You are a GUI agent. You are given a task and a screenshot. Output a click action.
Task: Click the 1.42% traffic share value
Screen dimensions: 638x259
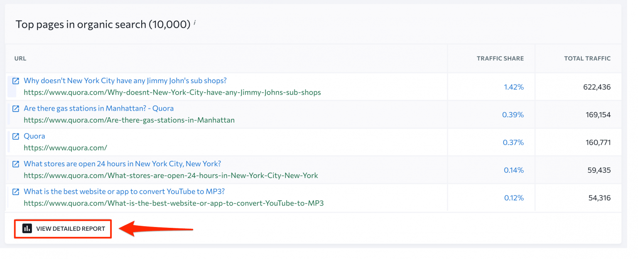click(x=514, y=86)
